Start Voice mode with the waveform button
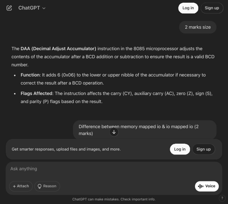228x204 pixels. pyautogui.click(x=207, y=186)
